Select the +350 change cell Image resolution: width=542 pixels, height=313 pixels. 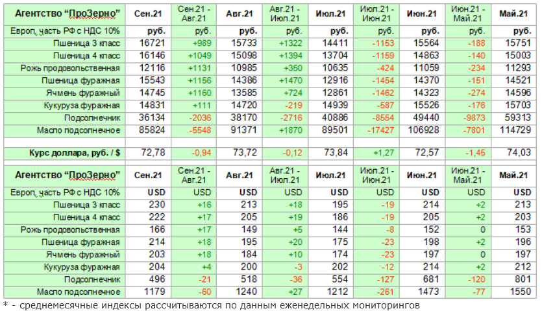(285, 68)
